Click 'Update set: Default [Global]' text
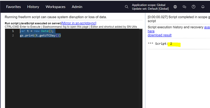210x108 pixels. (150, 9)
